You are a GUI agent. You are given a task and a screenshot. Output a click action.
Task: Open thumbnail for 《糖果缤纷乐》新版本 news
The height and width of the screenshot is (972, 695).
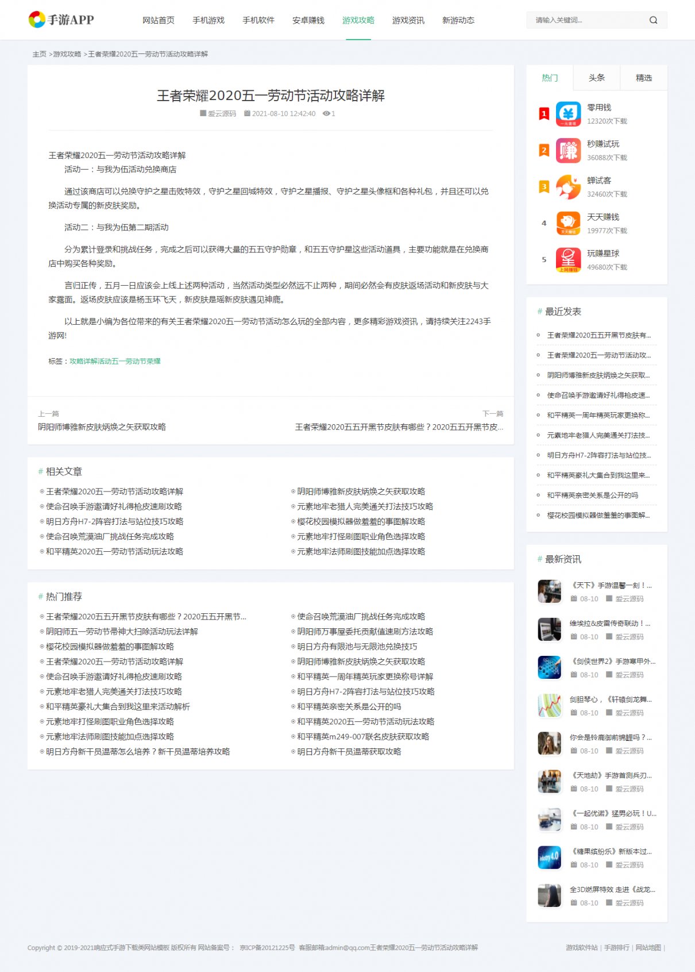point(549,858)
